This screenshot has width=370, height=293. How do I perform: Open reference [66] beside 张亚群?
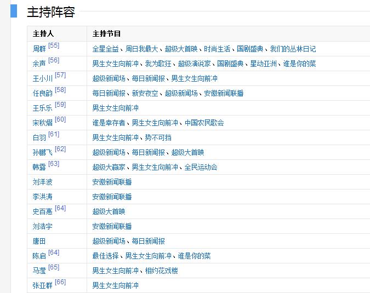(60, 282)
